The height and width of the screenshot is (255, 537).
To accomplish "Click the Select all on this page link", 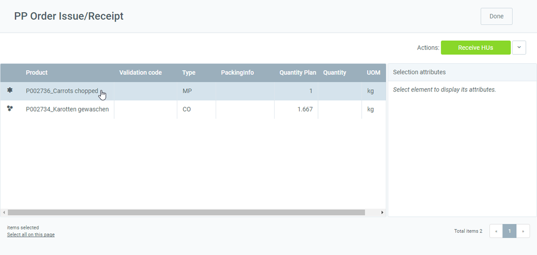I will coord(31,234).
